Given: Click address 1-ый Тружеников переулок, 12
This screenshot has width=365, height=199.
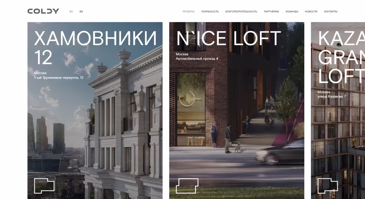Looking at the screenshot, I should [x=59, y=78].
